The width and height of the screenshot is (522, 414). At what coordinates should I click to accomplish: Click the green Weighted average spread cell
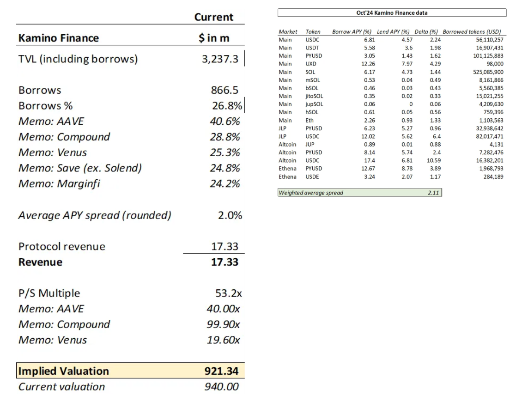pyautogui.click(x=360, y=193)
